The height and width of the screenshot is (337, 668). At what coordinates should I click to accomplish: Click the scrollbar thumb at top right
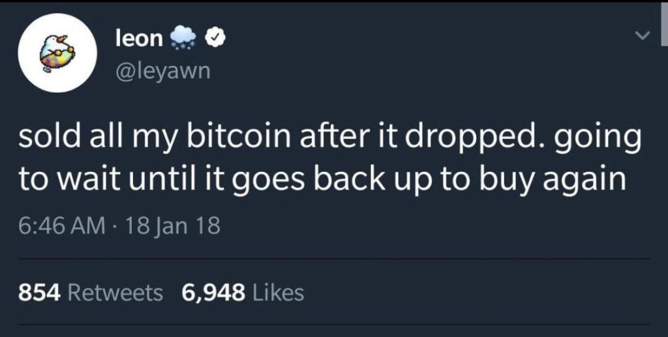pyautogui.click(x=664, y=24)
